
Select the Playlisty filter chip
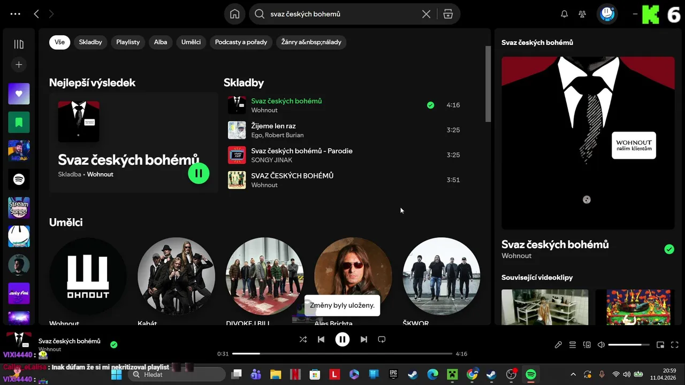coord(128,42)
